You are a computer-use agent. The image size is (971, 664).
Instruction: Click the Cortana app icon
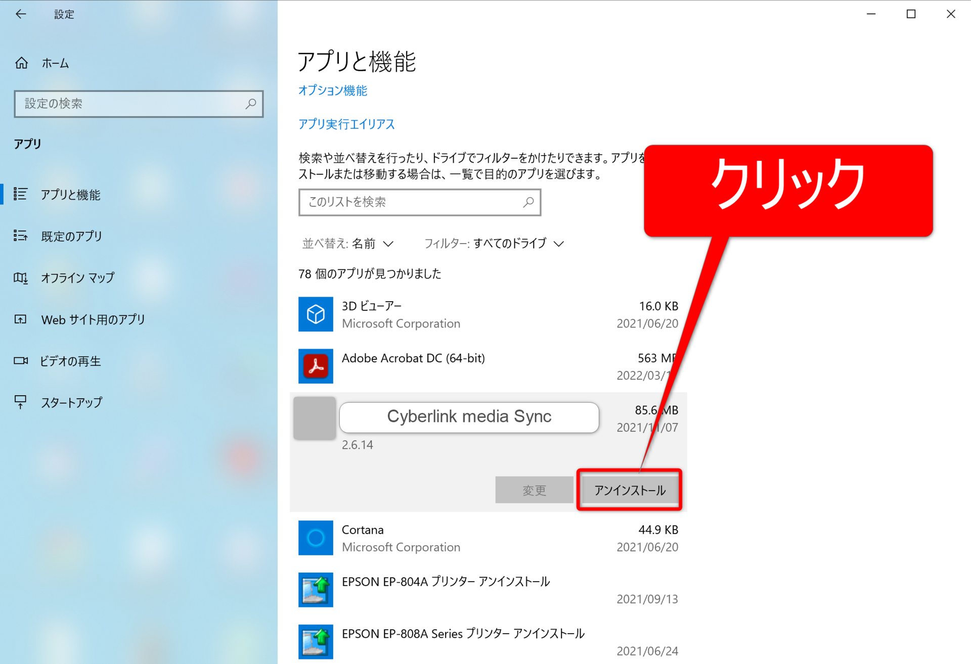[316, 538]
